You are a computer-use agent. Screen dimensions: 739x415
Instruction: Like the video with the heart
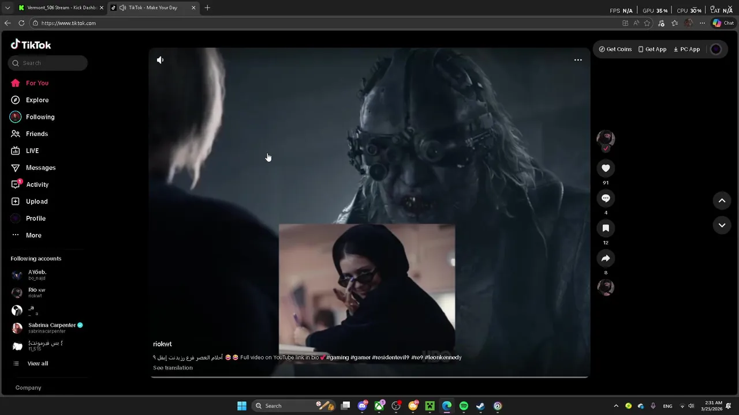(606, 168)
